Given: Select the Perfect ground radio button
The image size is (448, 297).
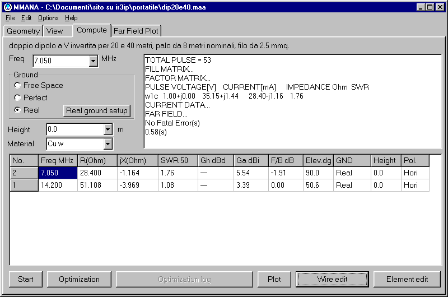Looking at the screenshot, I should (18, 98).
